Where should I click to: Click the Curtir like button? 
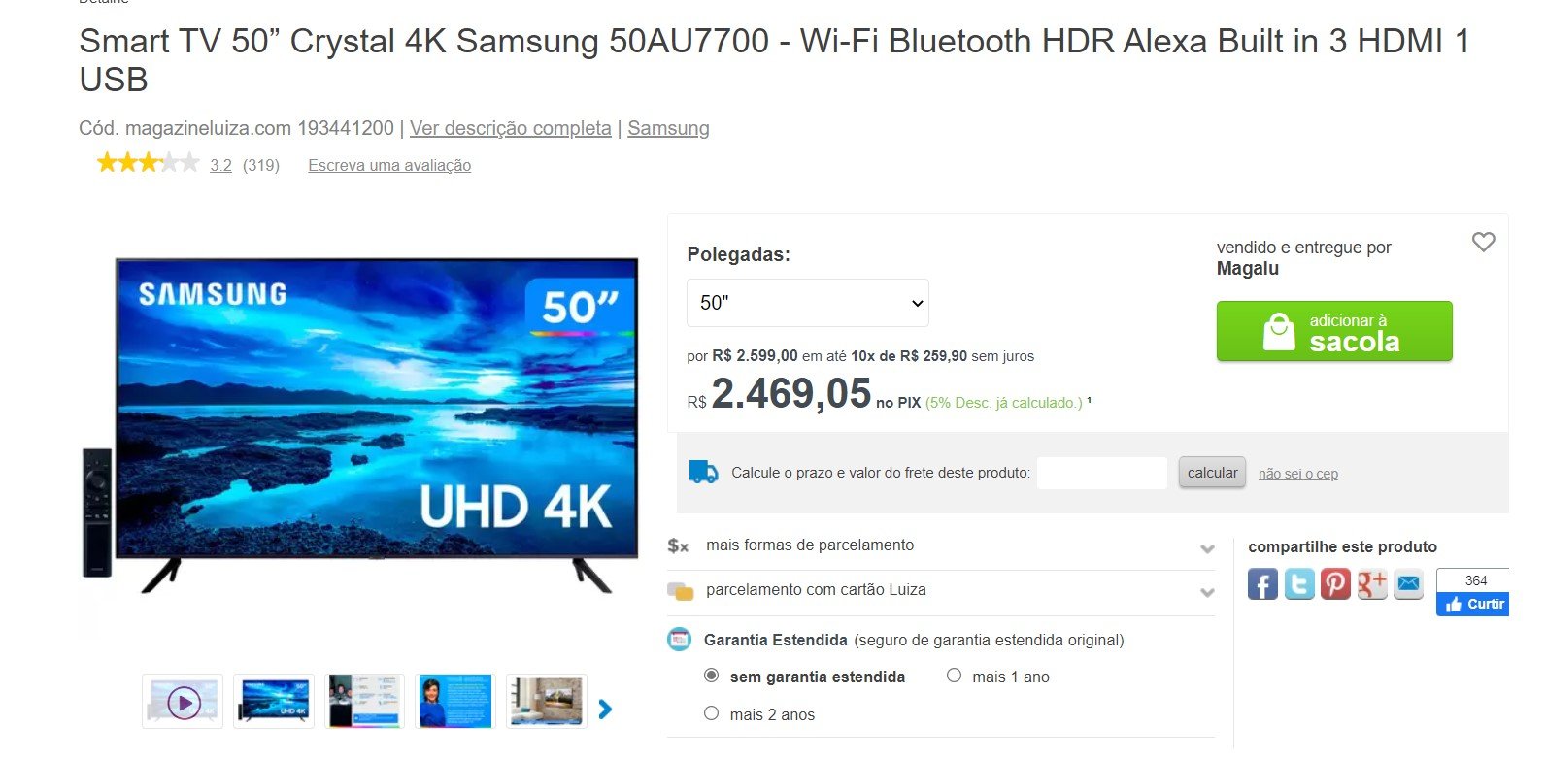pos(1474,604)
